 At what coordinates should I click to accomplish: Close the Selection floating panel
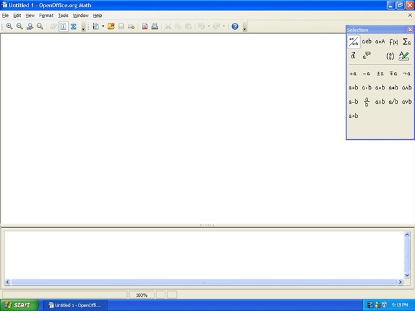click(410, 30)
